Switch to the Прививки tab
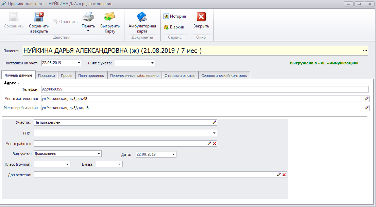 (x=47, y=76)
